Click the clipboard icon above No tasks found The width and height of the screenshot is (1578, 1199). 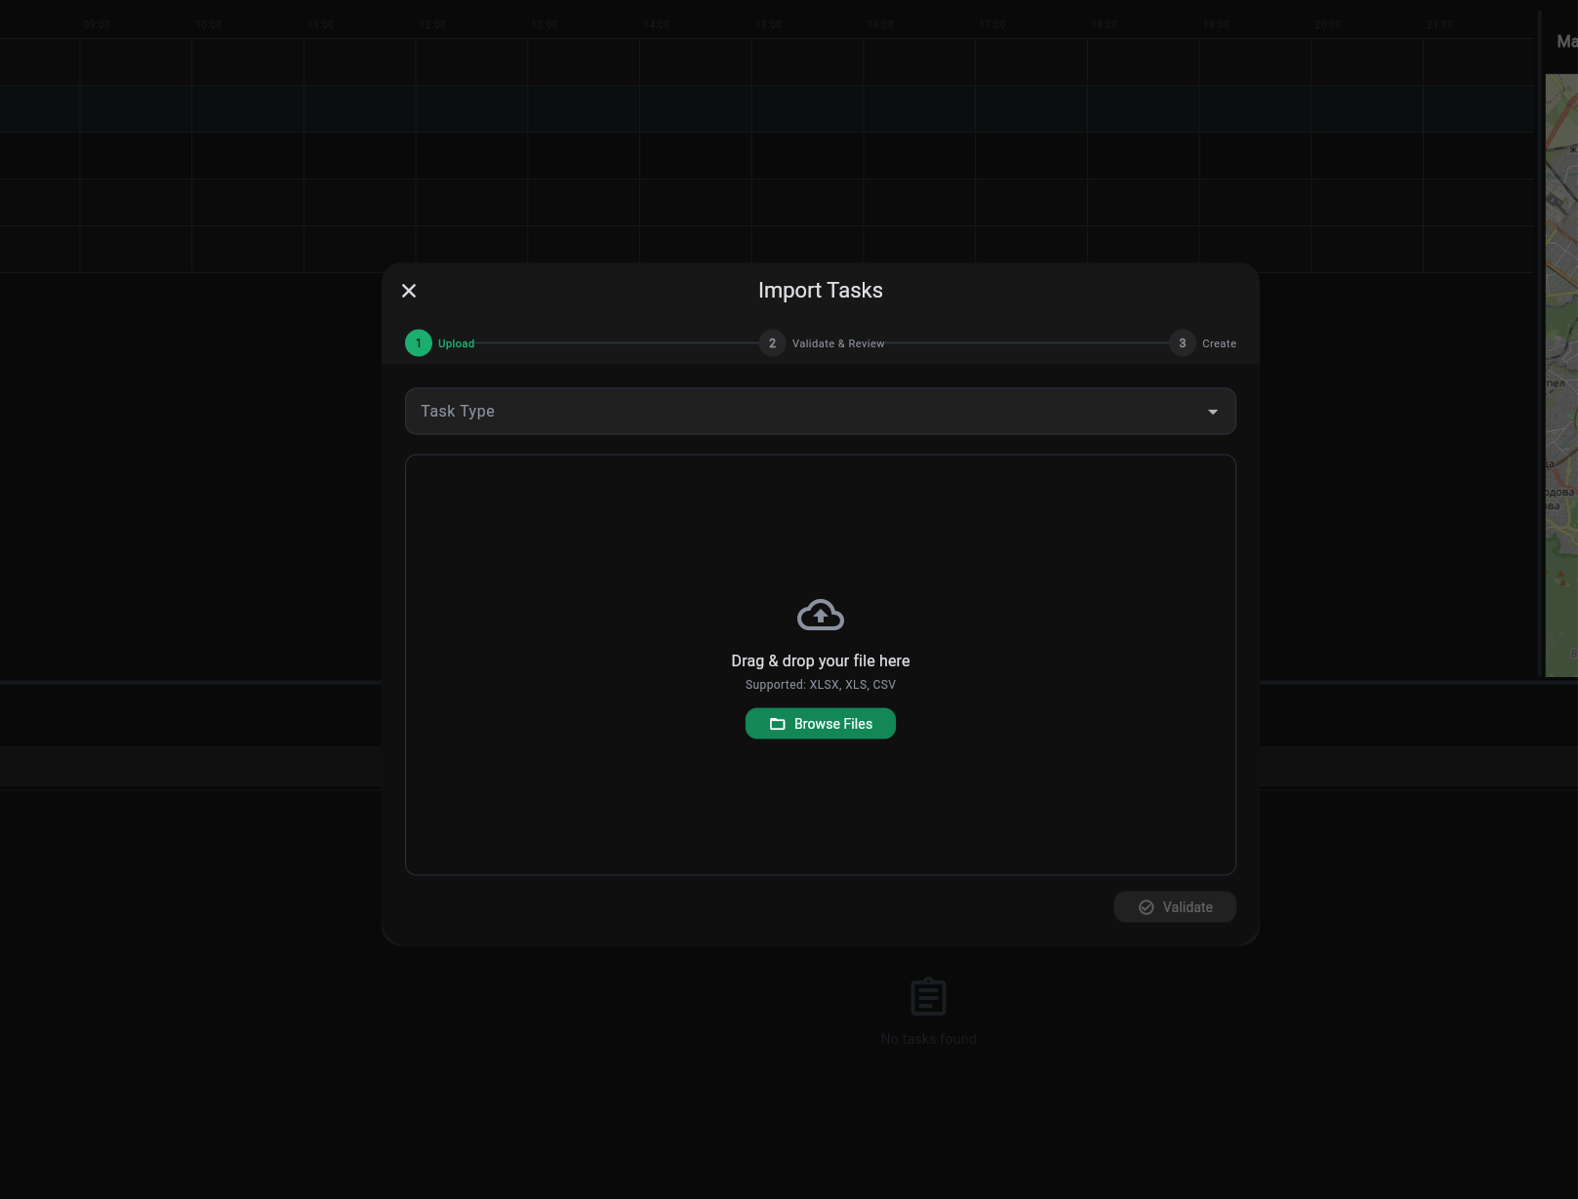[x=928, y=996]
